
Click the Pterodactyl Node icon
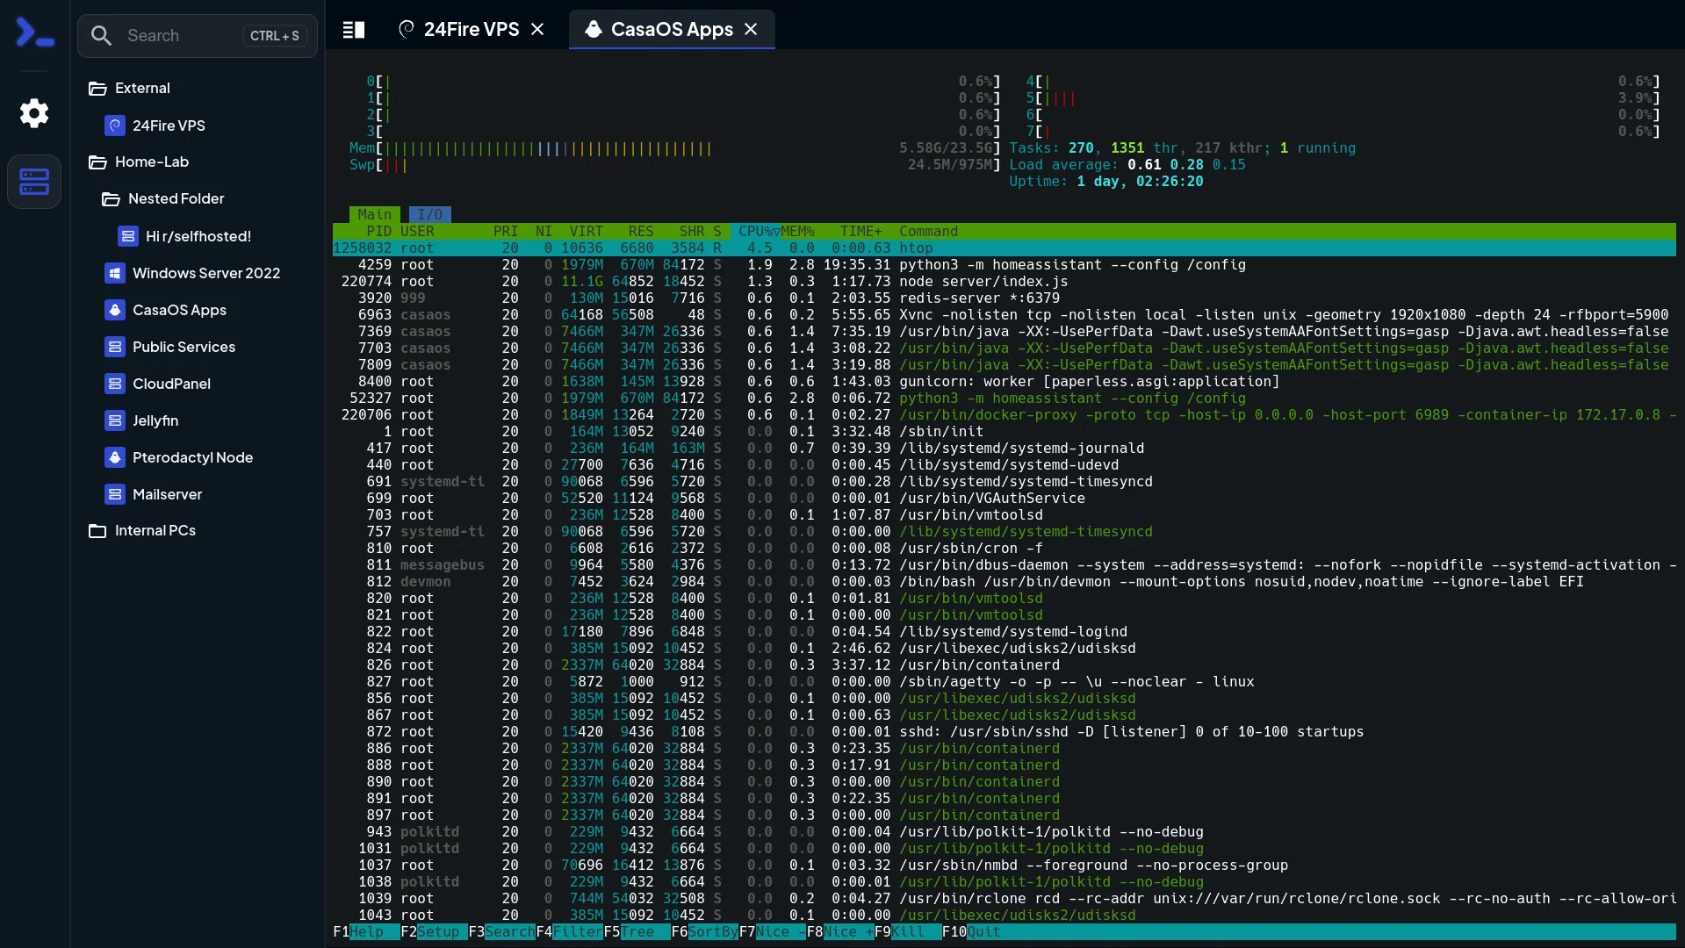[115, 457]
